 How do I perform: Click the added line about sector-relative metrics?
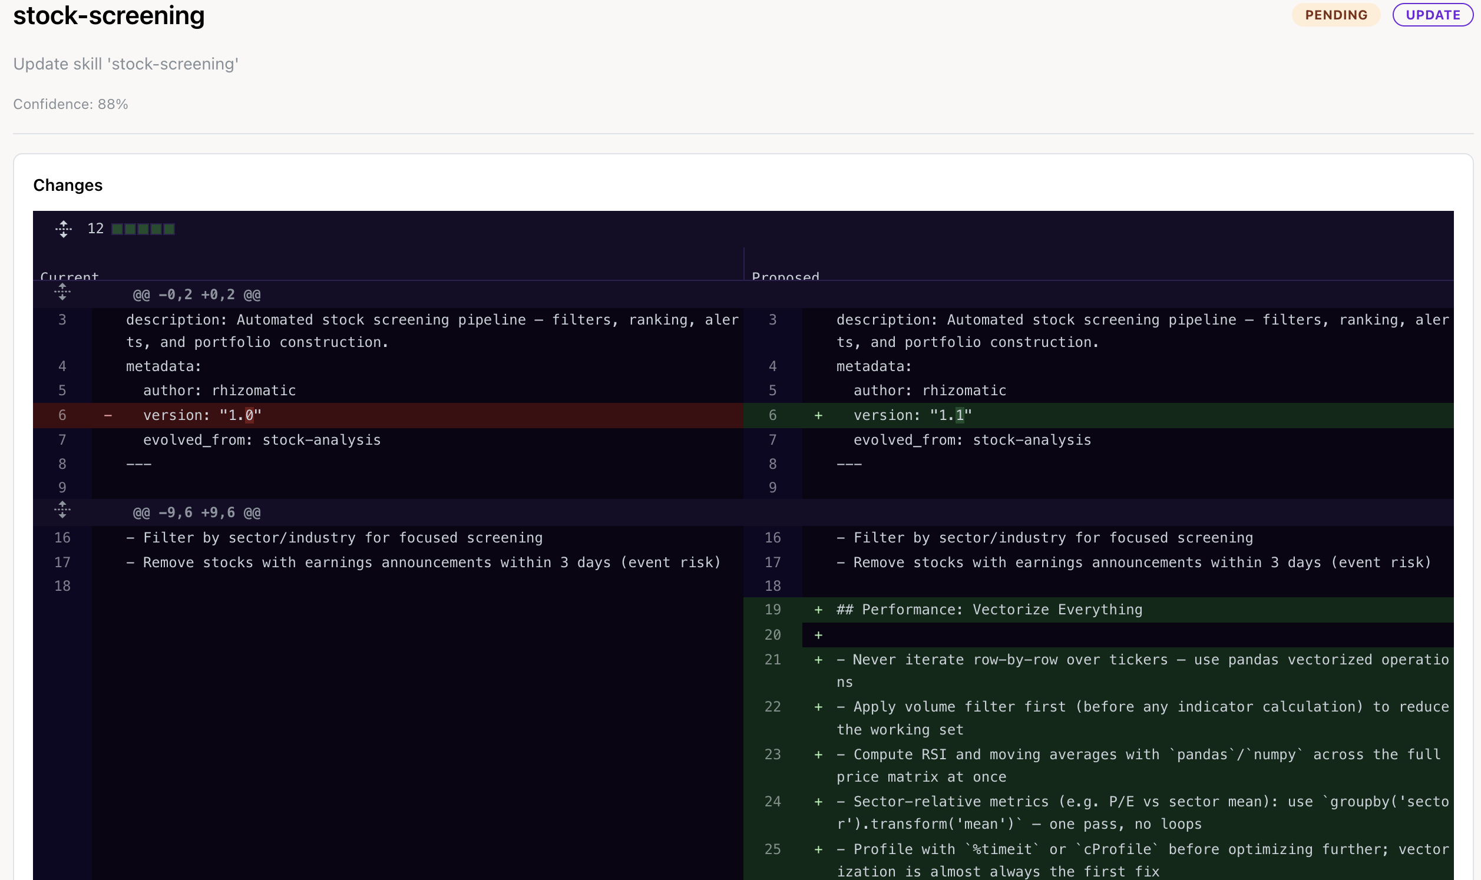click(x=1142, y=812)
